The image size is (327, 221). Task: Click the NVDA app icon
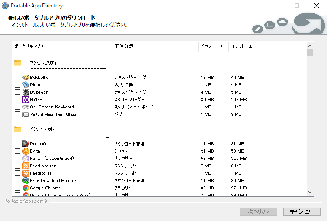(26, 99)
